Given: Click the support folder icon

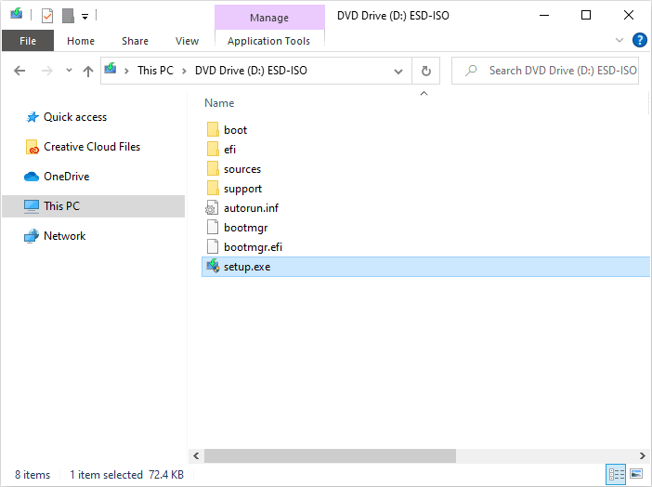Looking at the screenshot, I should pyautogui.click(x=213, y=188).
